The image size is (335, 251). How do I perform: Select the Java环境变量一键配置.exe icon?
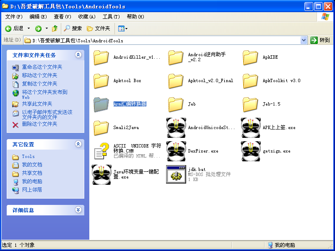101,175
